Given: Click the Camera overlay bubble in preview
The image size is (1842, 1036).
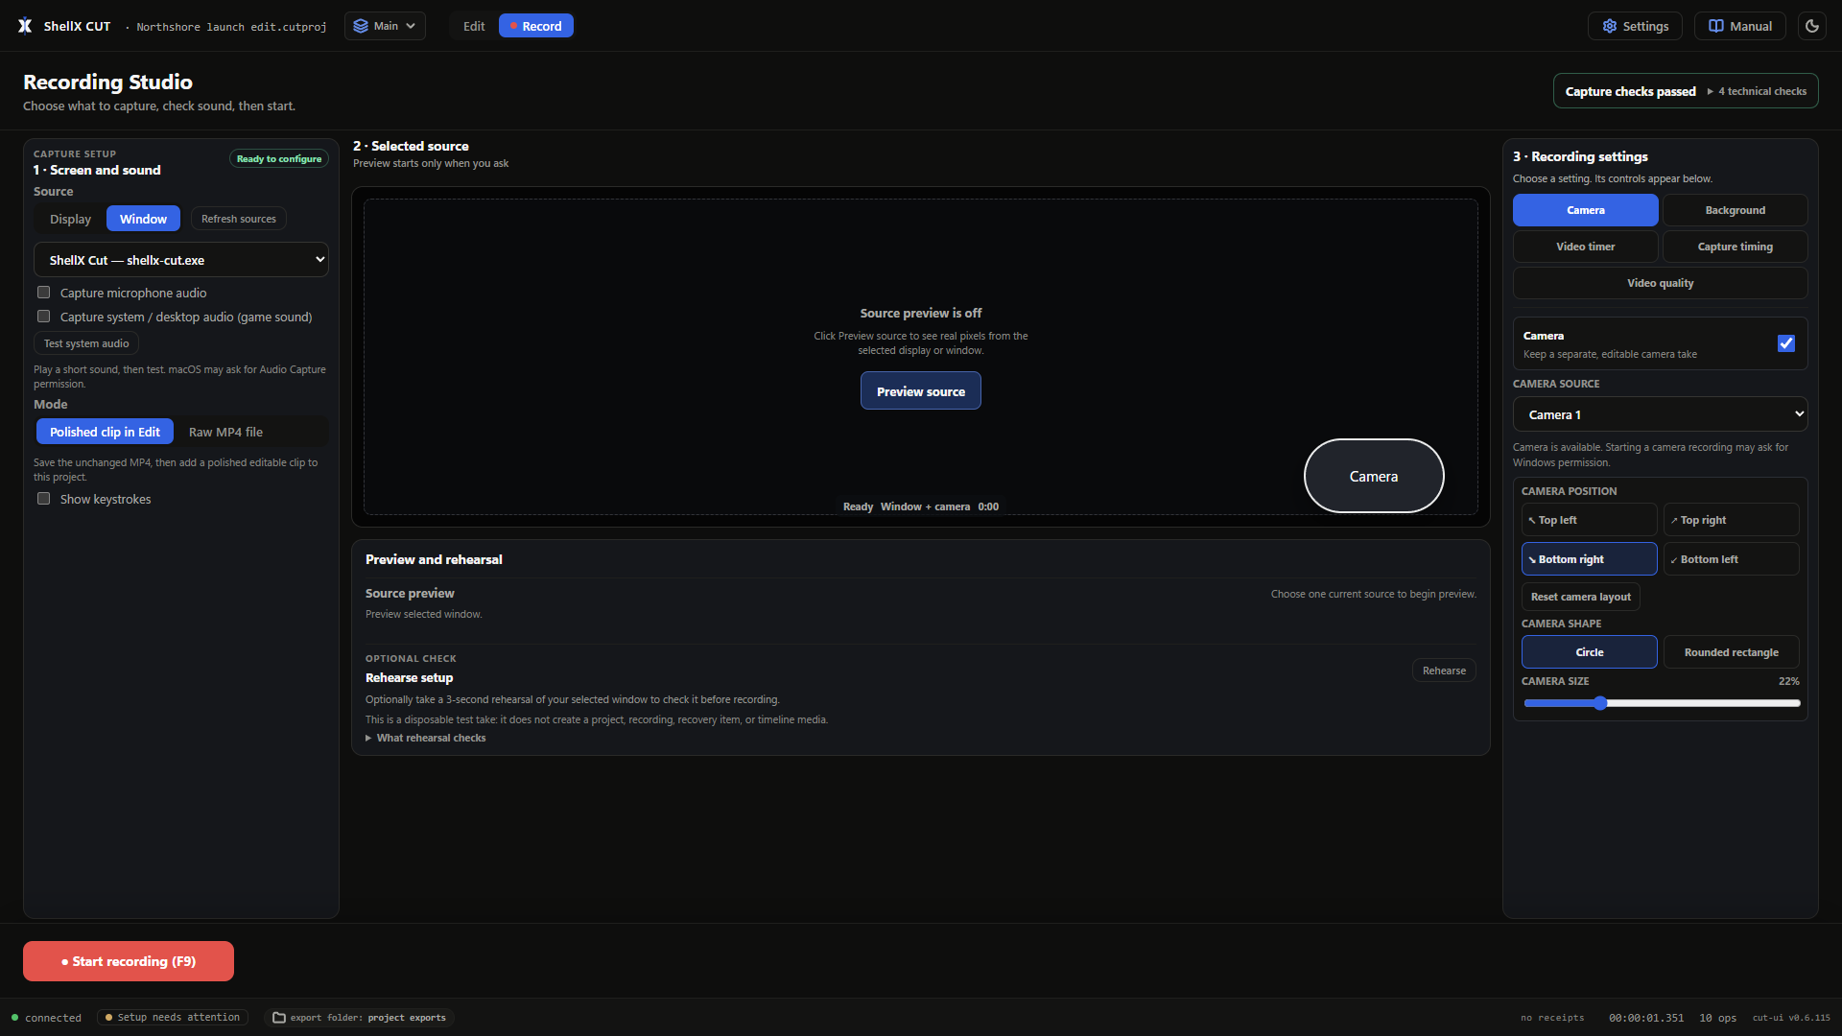Looking at the screenshot, I should [1374, 476].
